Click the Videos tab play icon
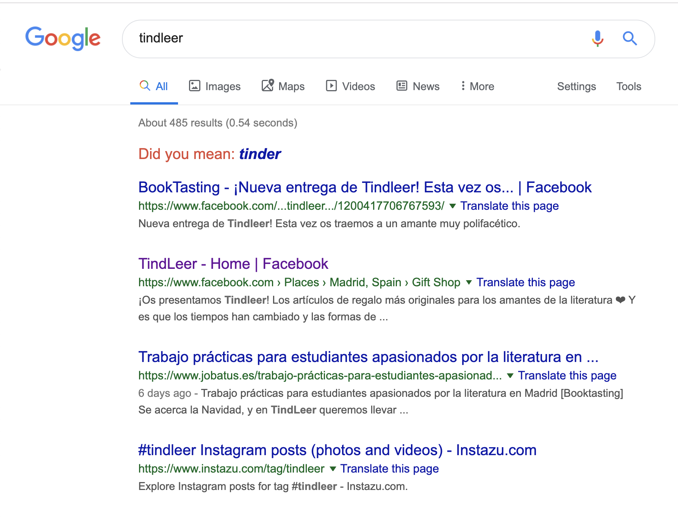Viewport: 678px width, 518px height. pyautogui.click(x=331, y=86)
